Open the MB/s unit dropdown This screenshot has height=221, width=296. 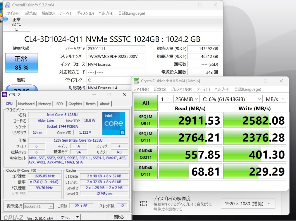pos(275,99)
